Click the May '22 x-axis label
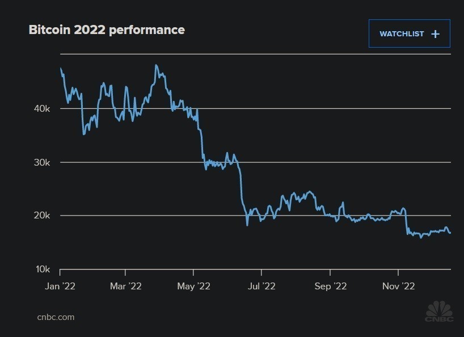Viewport: 464px width, 337px height. point(194,287)
